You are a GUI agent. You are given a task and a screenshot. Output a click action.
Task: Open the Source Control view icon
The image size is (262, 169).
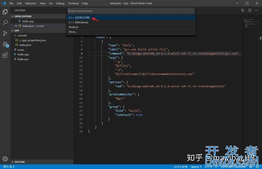(5, 33)
